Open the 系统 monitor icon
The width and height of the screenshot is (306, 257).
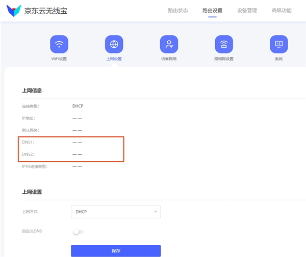(278, 44)
